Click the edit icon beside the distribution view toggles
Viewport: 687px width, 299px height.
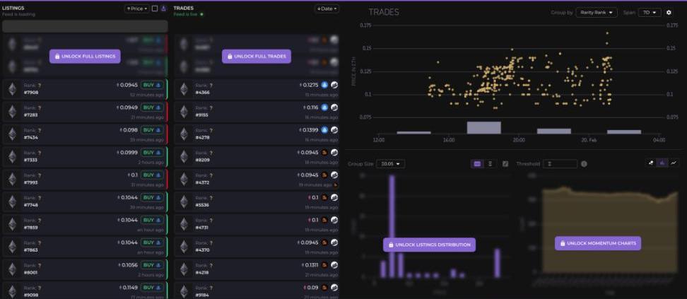(505, 164)
